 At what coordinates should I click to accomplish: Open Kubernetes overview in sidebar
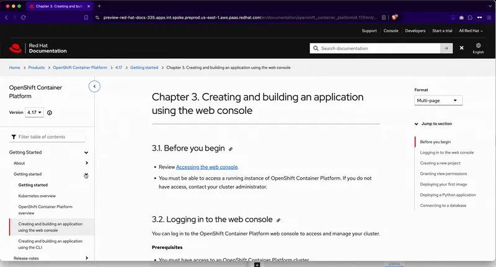click(37, 196)
